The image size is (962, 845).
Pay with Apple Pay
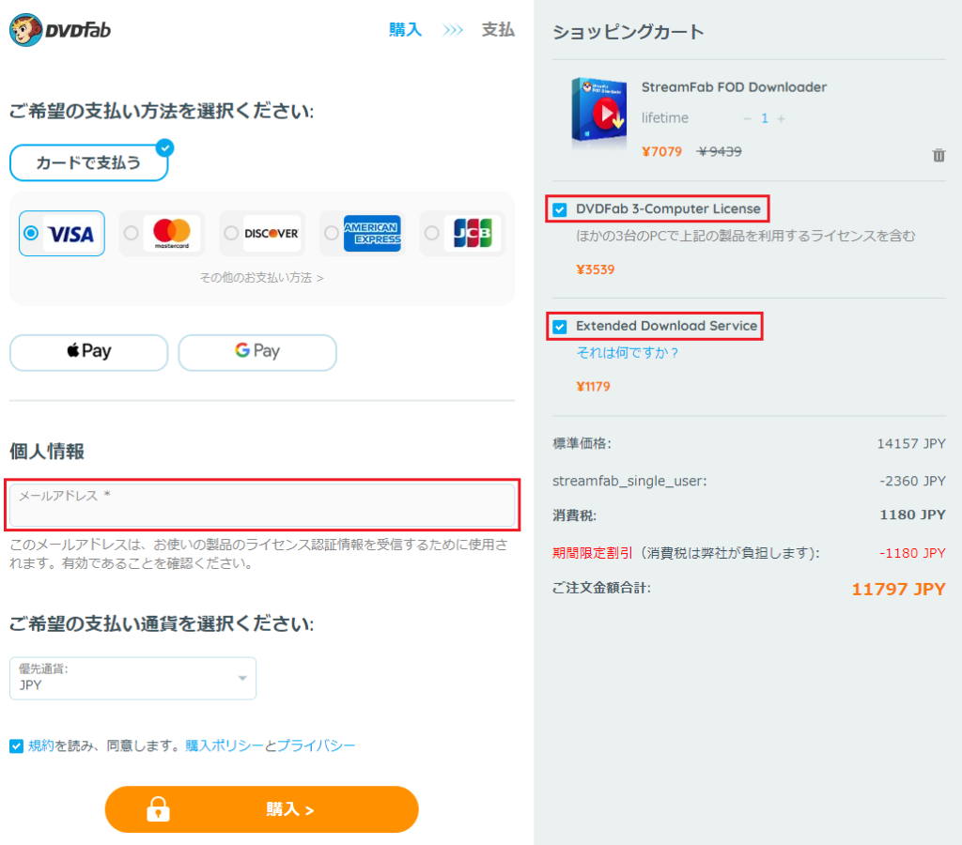(x=89, y=352)
